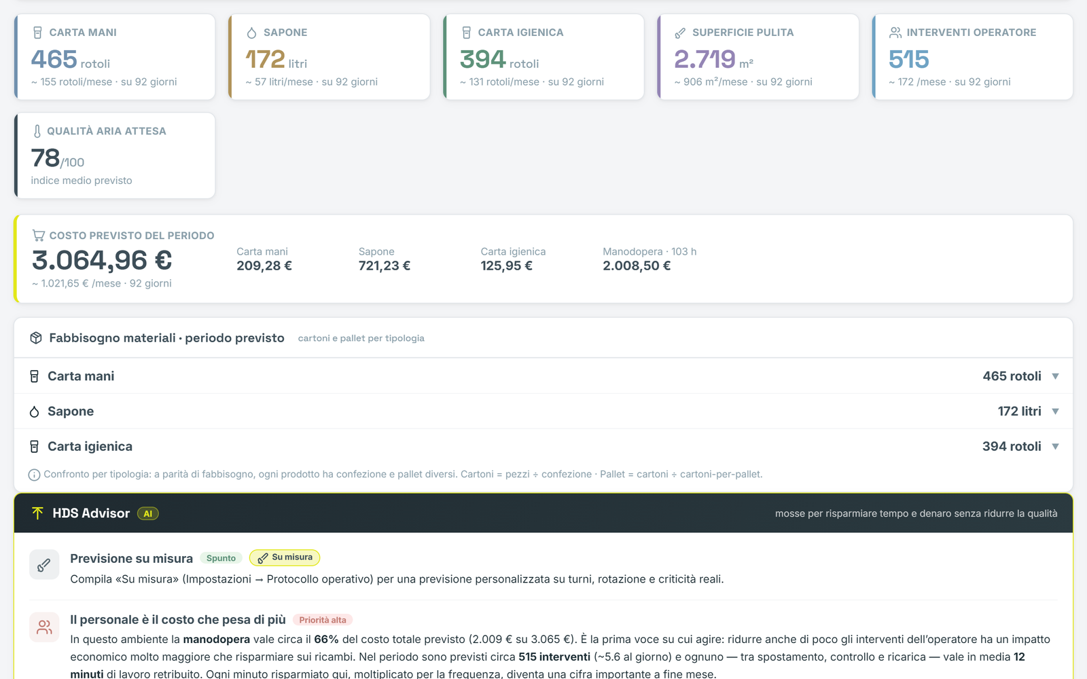Click '~ 155 rotoli/mese · su 92 giorni'

click(104, 82)
